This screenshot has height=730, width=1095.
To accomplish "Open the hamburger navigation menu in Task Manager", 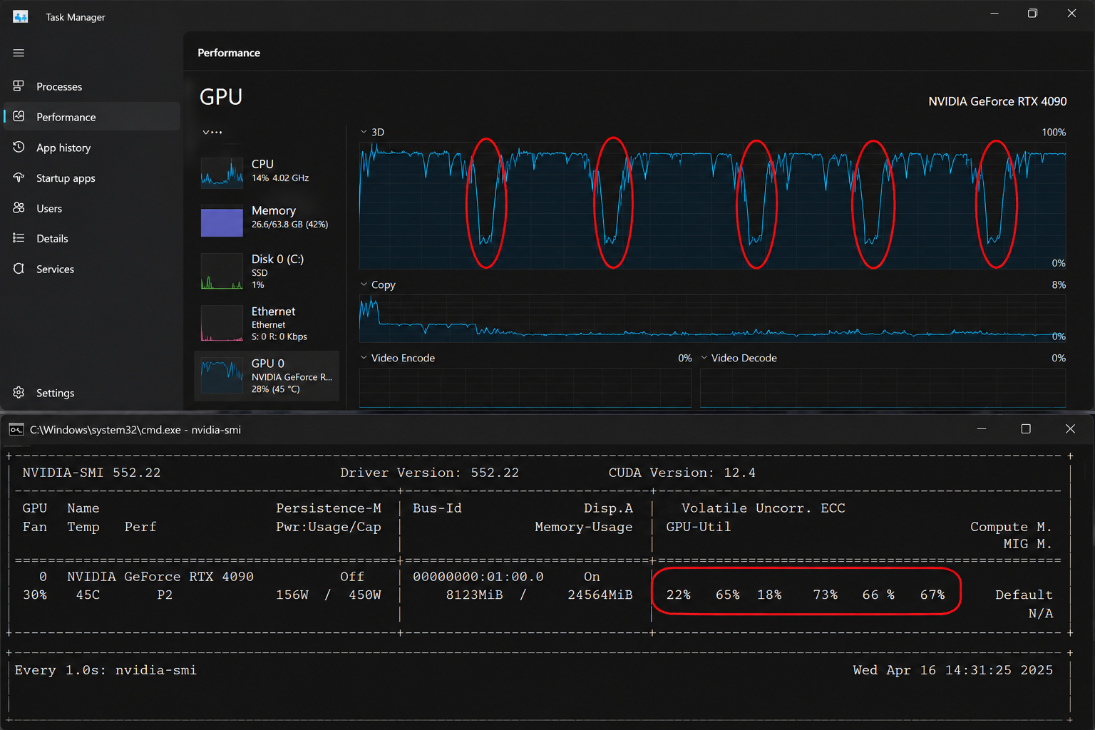I will tap(19, 53).
